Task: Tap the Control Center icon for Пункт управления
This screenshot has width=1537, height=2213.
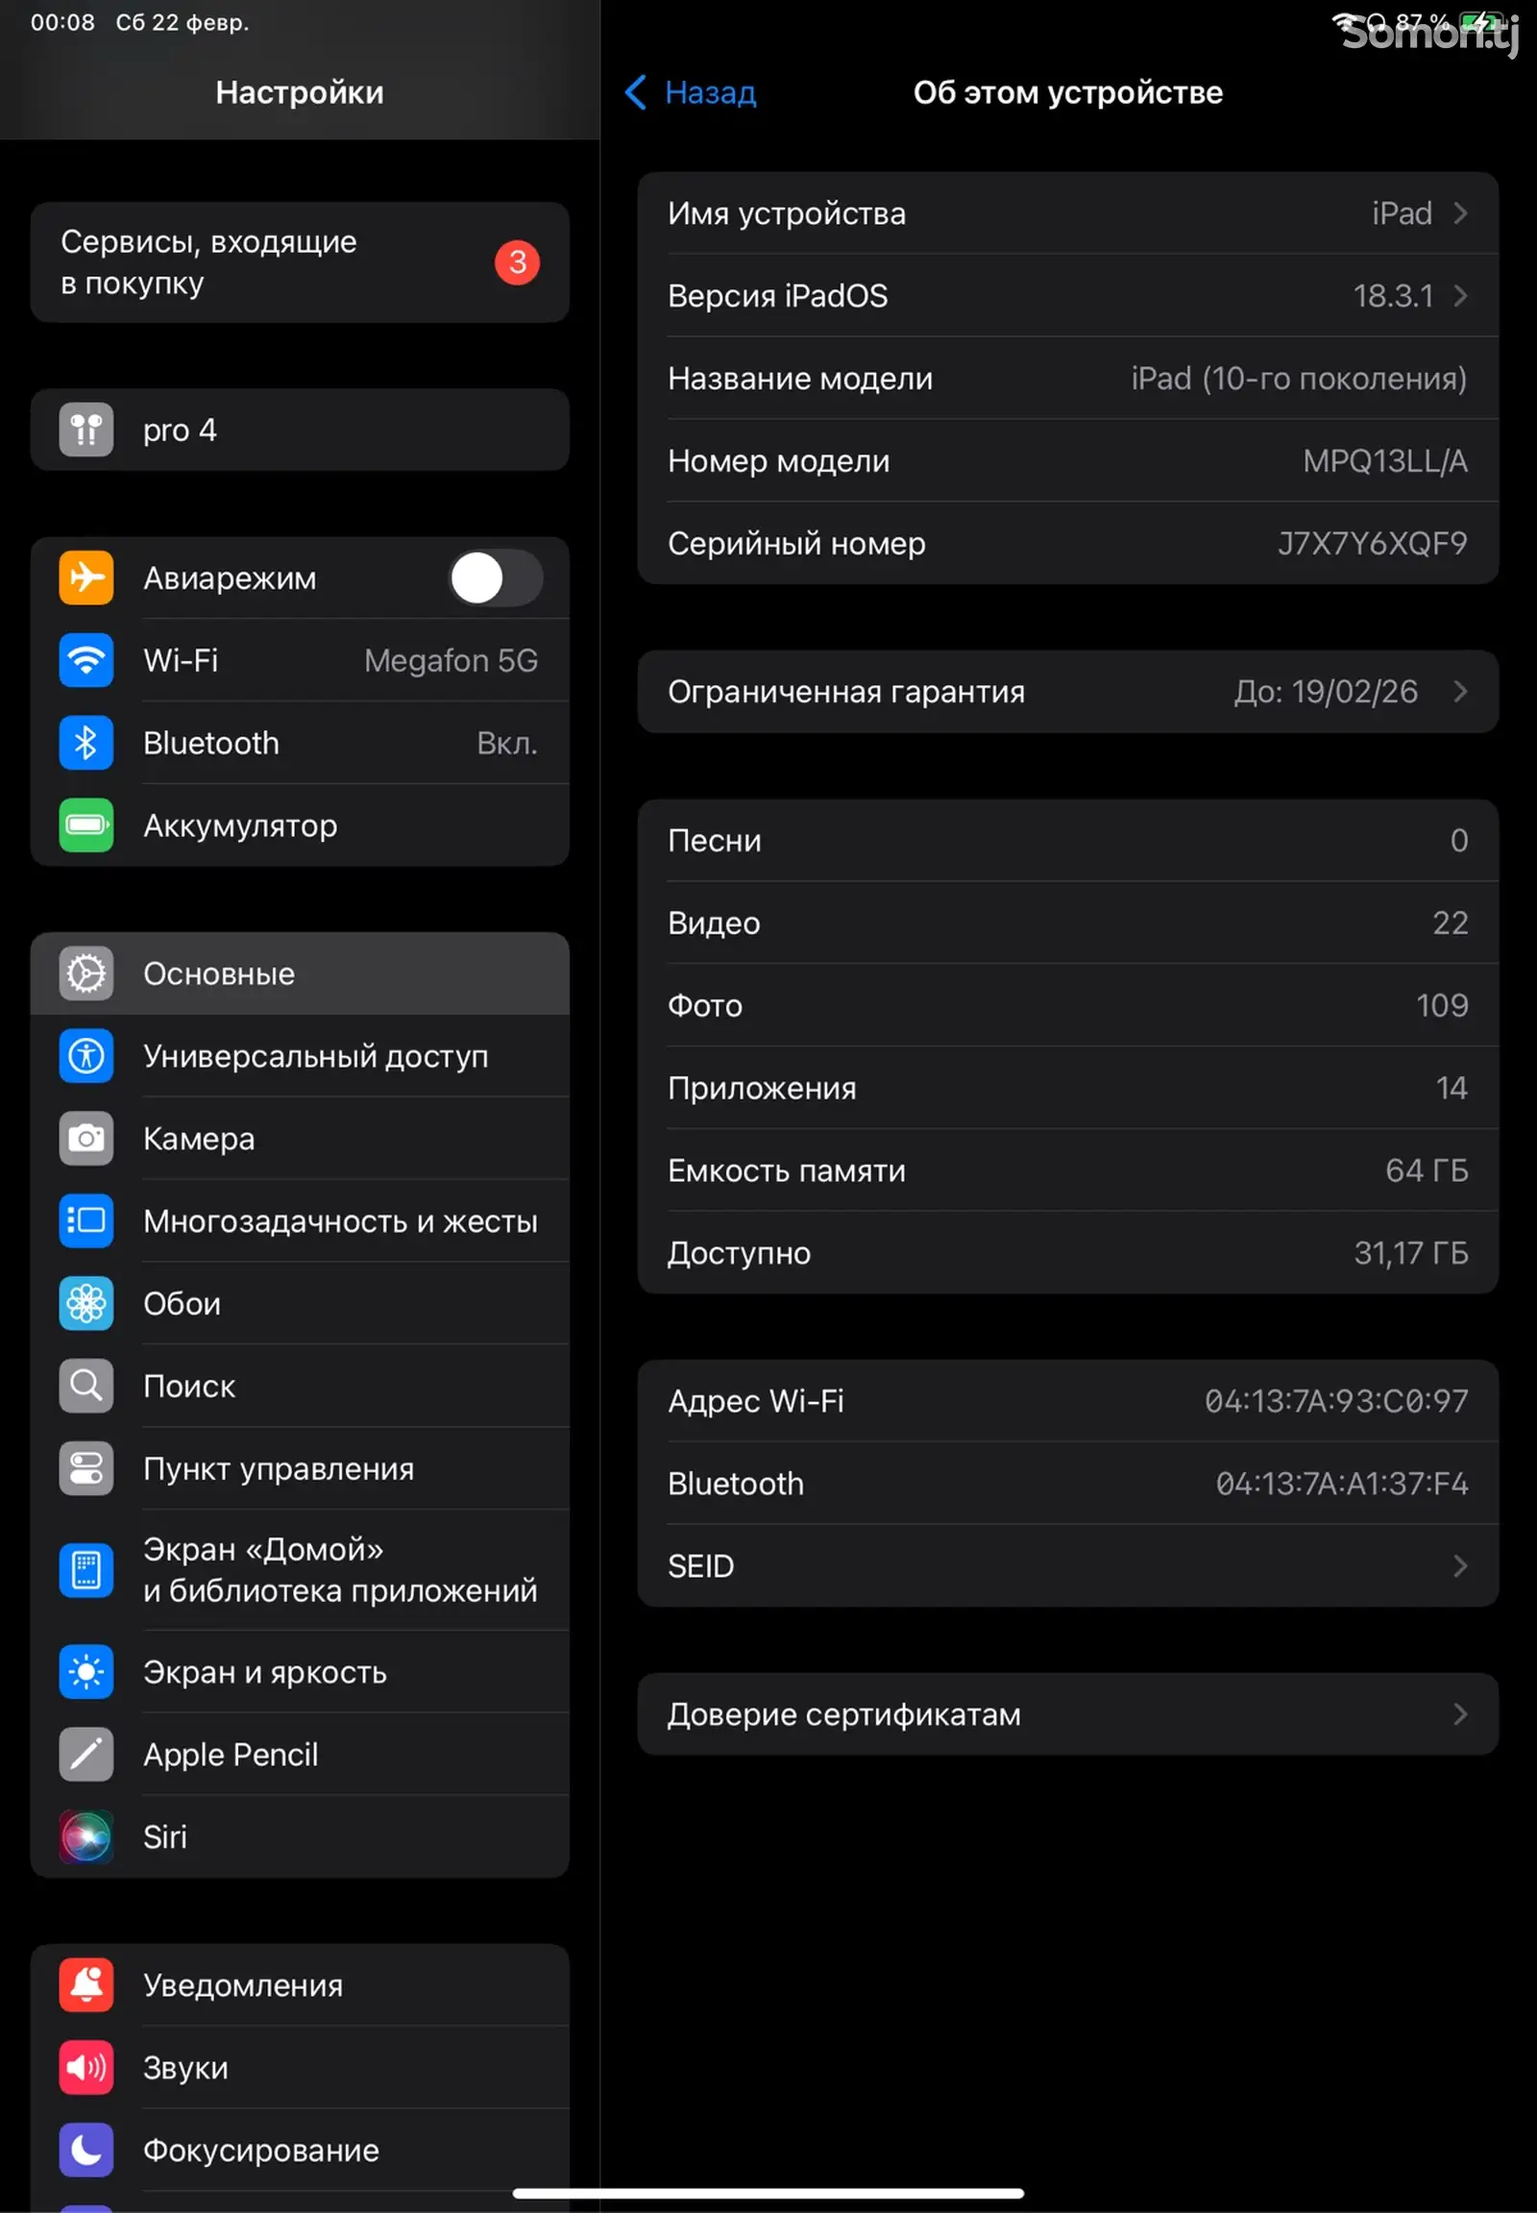Action: pyautogui.click(x=85, y=1468)
